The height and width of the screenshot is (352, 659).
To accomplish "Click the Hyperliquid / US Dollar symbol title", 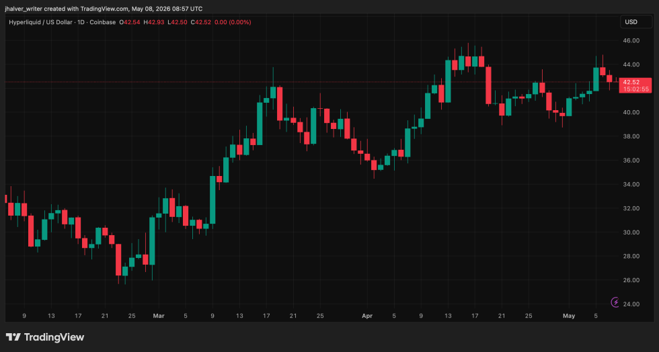I will [x=40, y=22].
